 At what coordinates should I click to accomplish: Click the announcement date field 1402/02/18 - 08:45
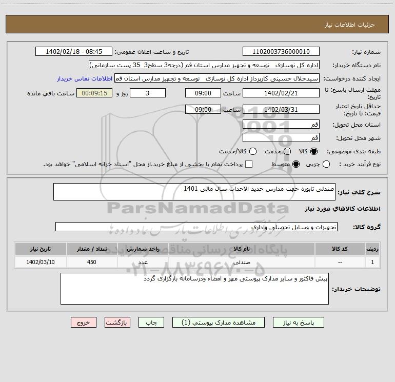click(x=74, y=52)
